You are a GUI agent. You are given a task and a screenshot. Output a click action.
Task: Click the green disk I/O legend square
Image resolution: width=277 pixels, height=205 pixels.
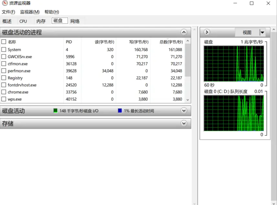(x=56, y=111)
